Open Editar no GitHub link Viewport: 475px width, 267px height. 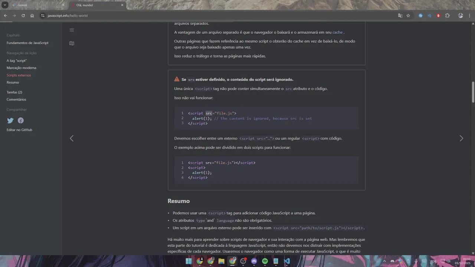tap(19, 130)
